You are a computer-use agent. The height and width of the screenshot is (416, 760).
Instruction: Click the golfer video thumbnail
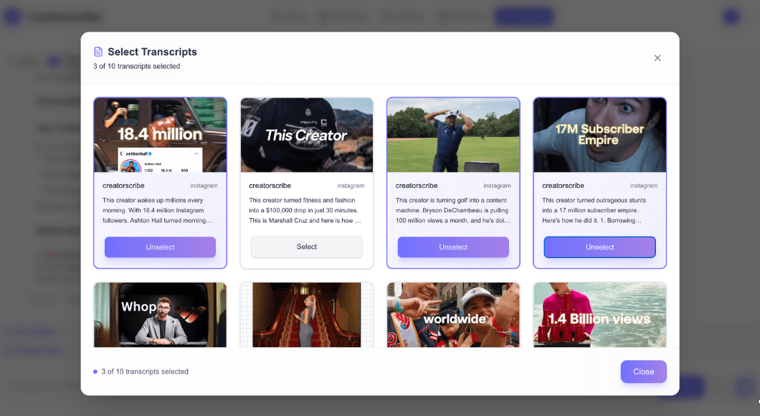coord(453,135)
